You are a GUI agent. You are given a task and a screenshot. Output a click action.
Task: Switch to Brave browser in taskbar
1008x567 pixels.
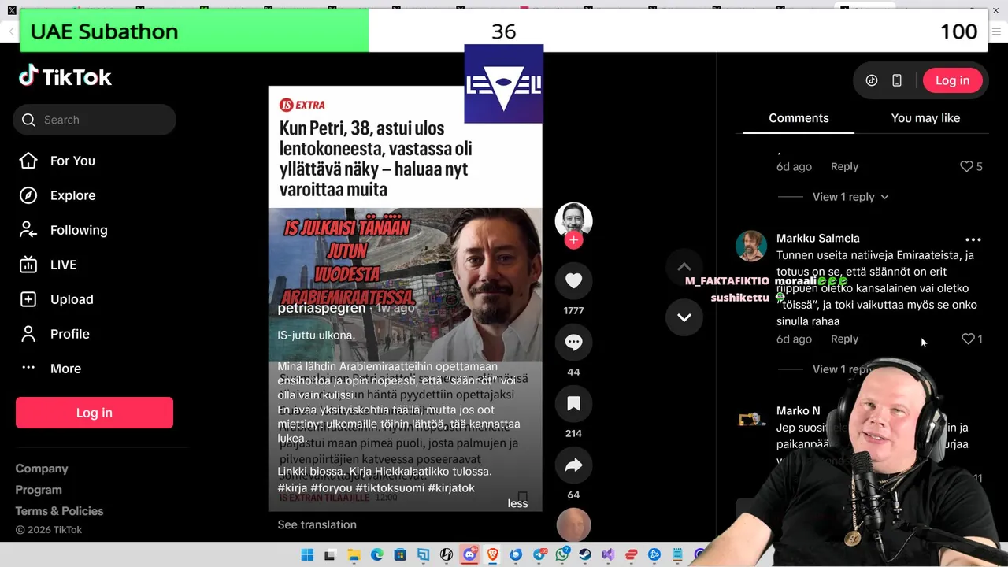click(x=493, y=555)
